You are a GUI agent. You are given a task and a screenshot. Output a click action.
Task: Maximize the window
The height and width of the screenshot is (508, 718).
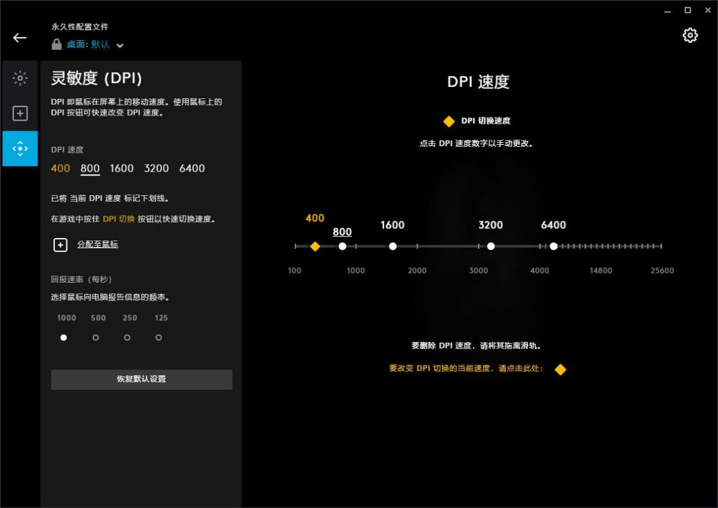coord(688,10)
